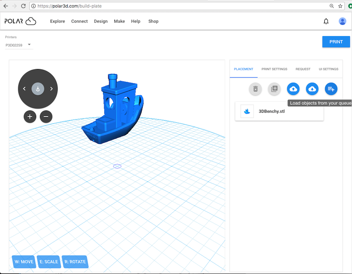This screenshot has height=274, width=352.
Task: Click the blue PRINT button
Action: point(336,42)
